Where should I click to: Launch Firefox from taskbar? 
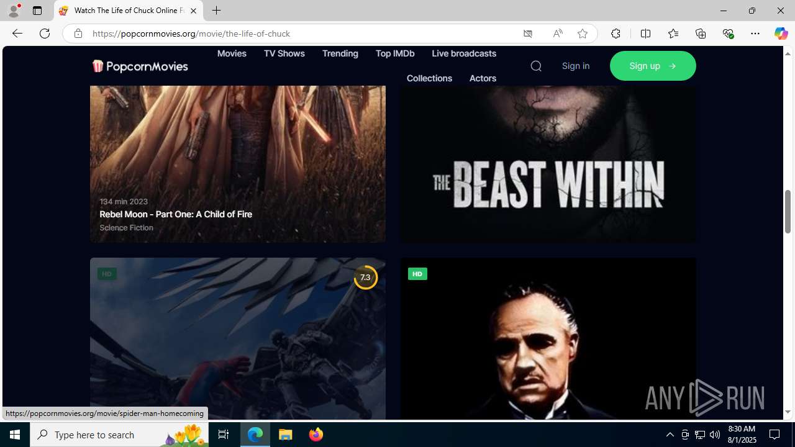point(316,435)
